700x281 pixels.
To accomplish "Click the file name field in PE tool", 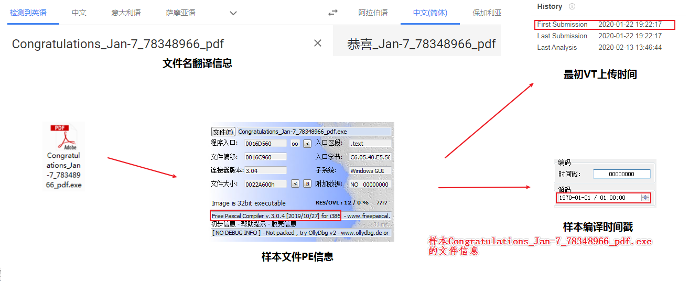I will click(x=314, y=132).
